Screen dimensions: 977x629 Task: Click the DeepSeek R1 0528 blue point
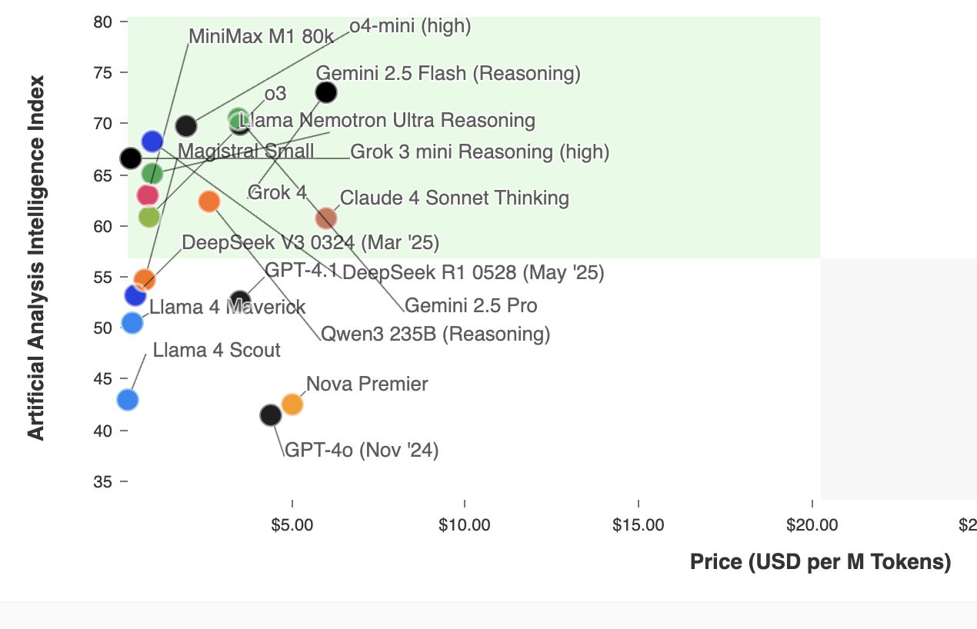pos(152,141)
